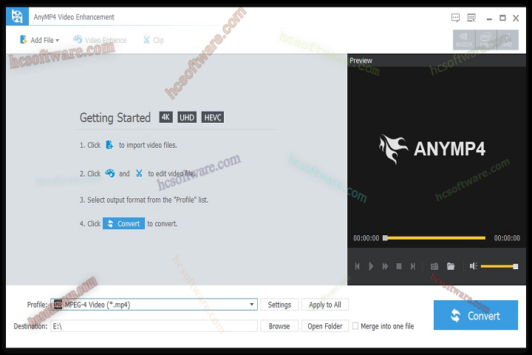
Task: Click Apply to All button
Action: (324, 305)
